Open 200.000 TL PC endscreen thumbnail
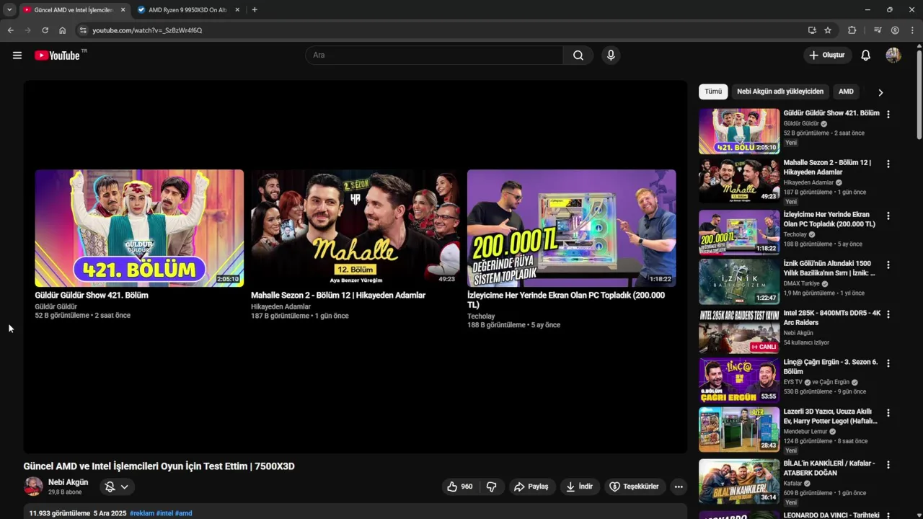 click(571, 228)
